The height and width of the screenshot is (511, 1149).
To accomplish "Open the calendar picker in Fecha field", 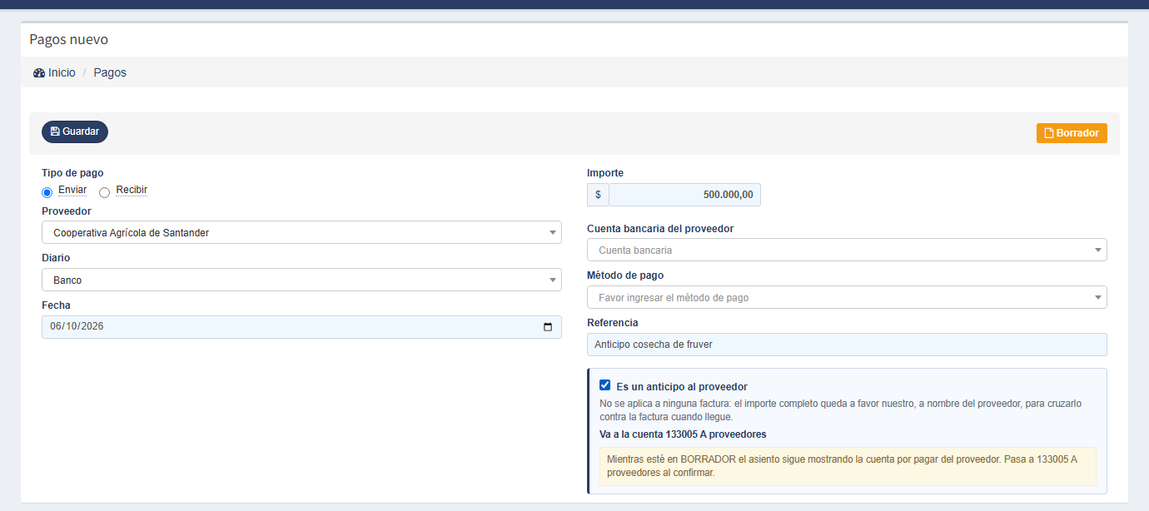I will (548, 327).
